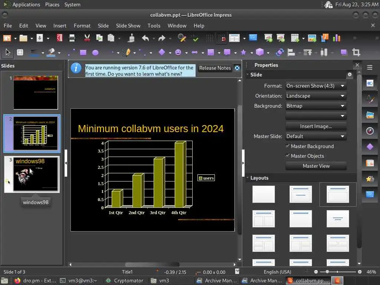Open the New document dropdown arrow
Screen dimensions: 380x285
15,38
